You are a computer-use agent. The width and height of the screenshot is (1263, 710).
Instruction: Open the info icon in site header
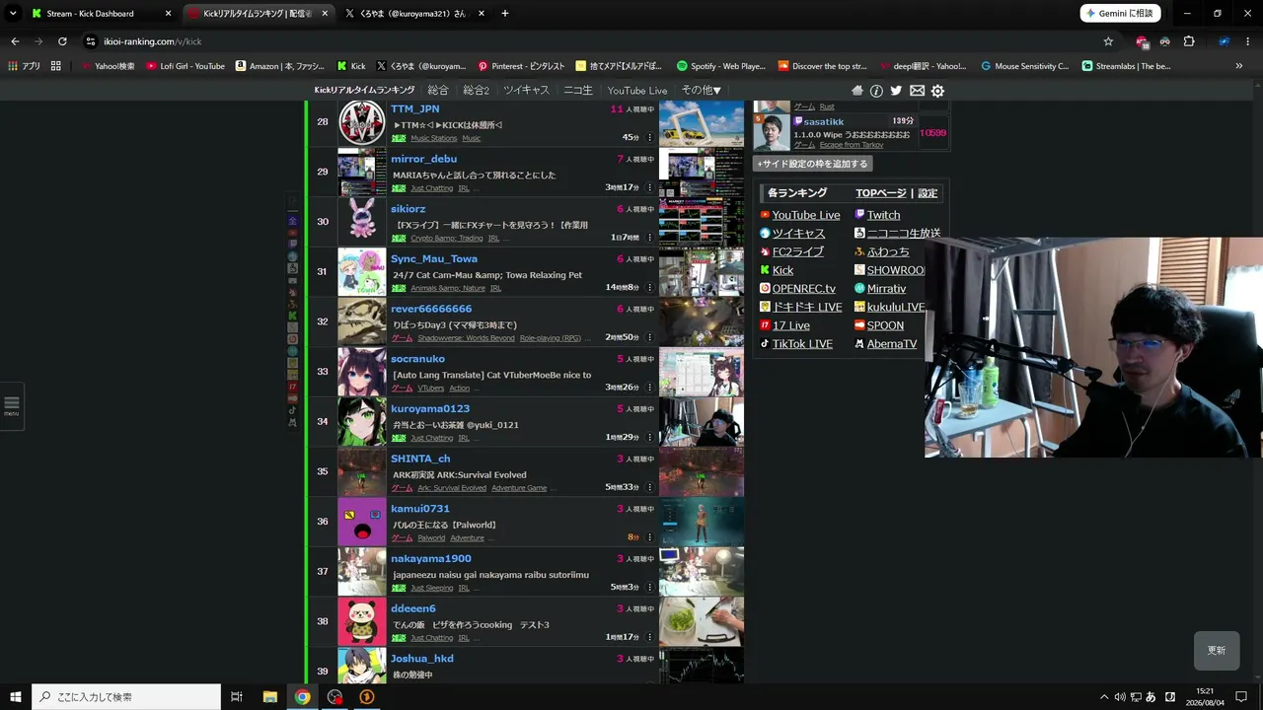[x=876, y=91]
